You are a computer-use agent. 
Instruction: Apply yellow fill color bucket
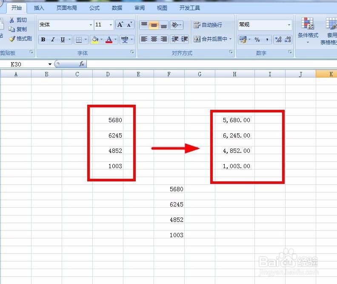coord(95,40)
